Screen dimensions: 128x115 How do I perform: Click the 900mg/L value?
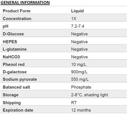79,72
